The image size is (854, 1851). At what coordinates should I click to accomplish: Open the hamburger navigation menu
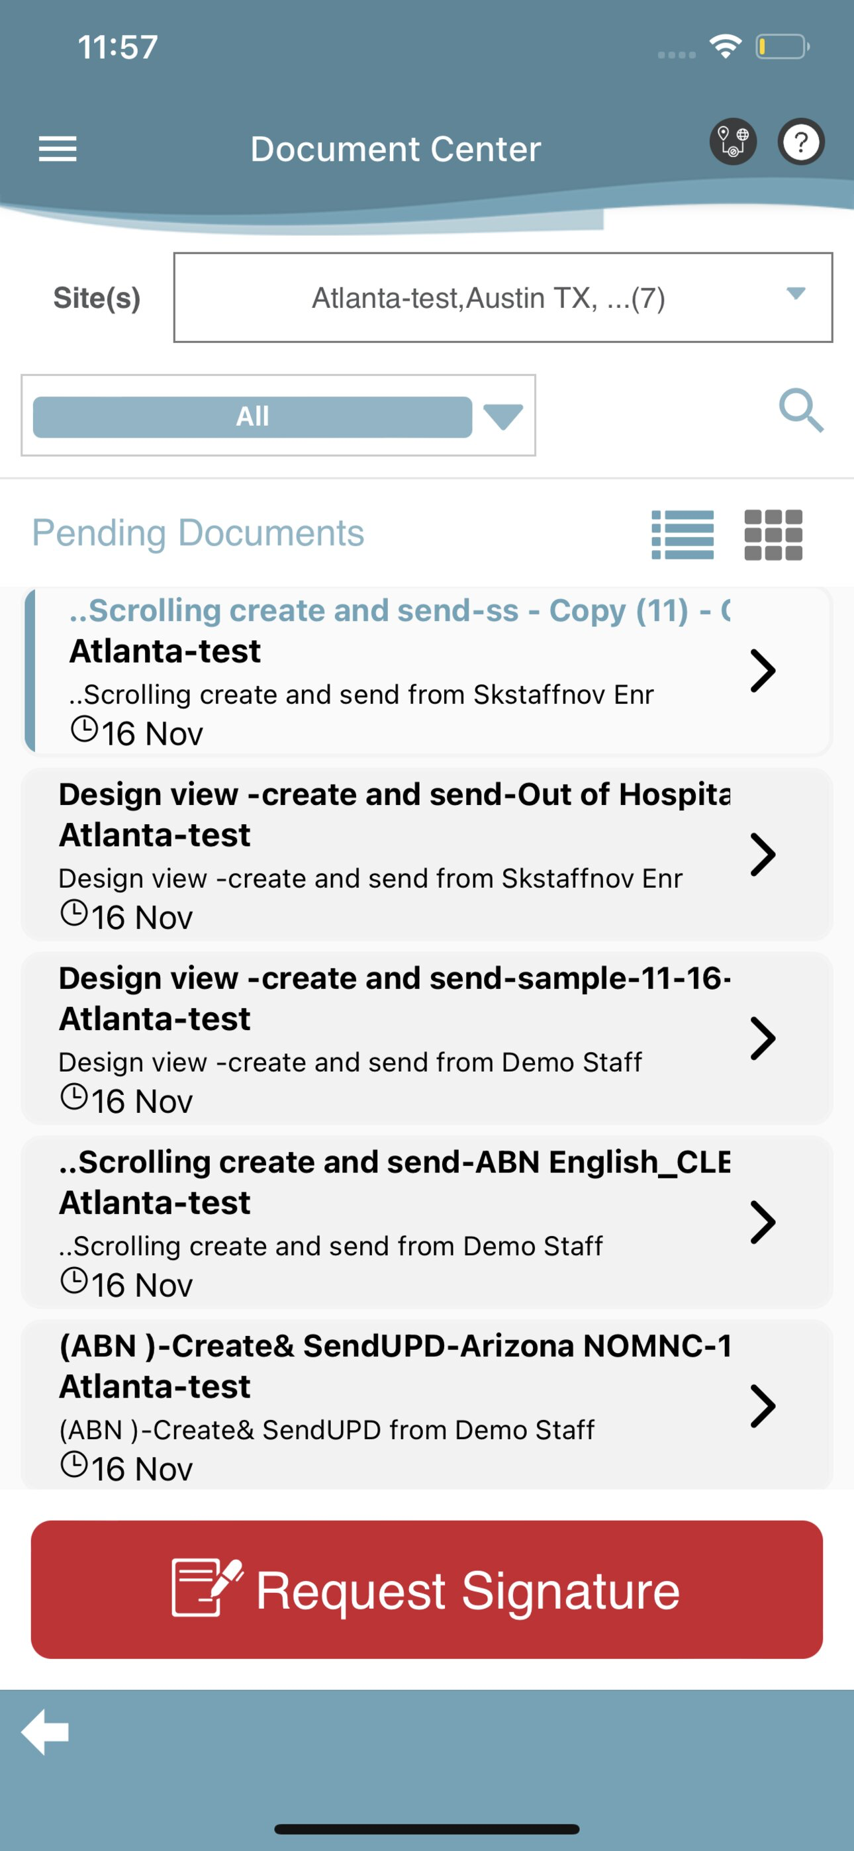click(58, 149)
